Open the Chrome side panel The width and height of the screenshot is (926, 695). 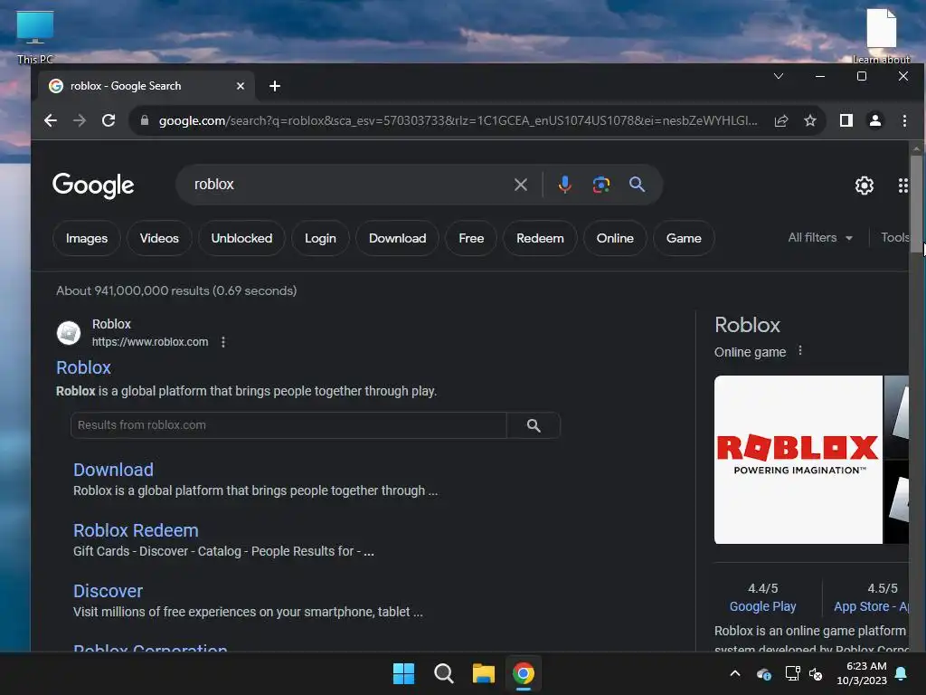(846, 120)
